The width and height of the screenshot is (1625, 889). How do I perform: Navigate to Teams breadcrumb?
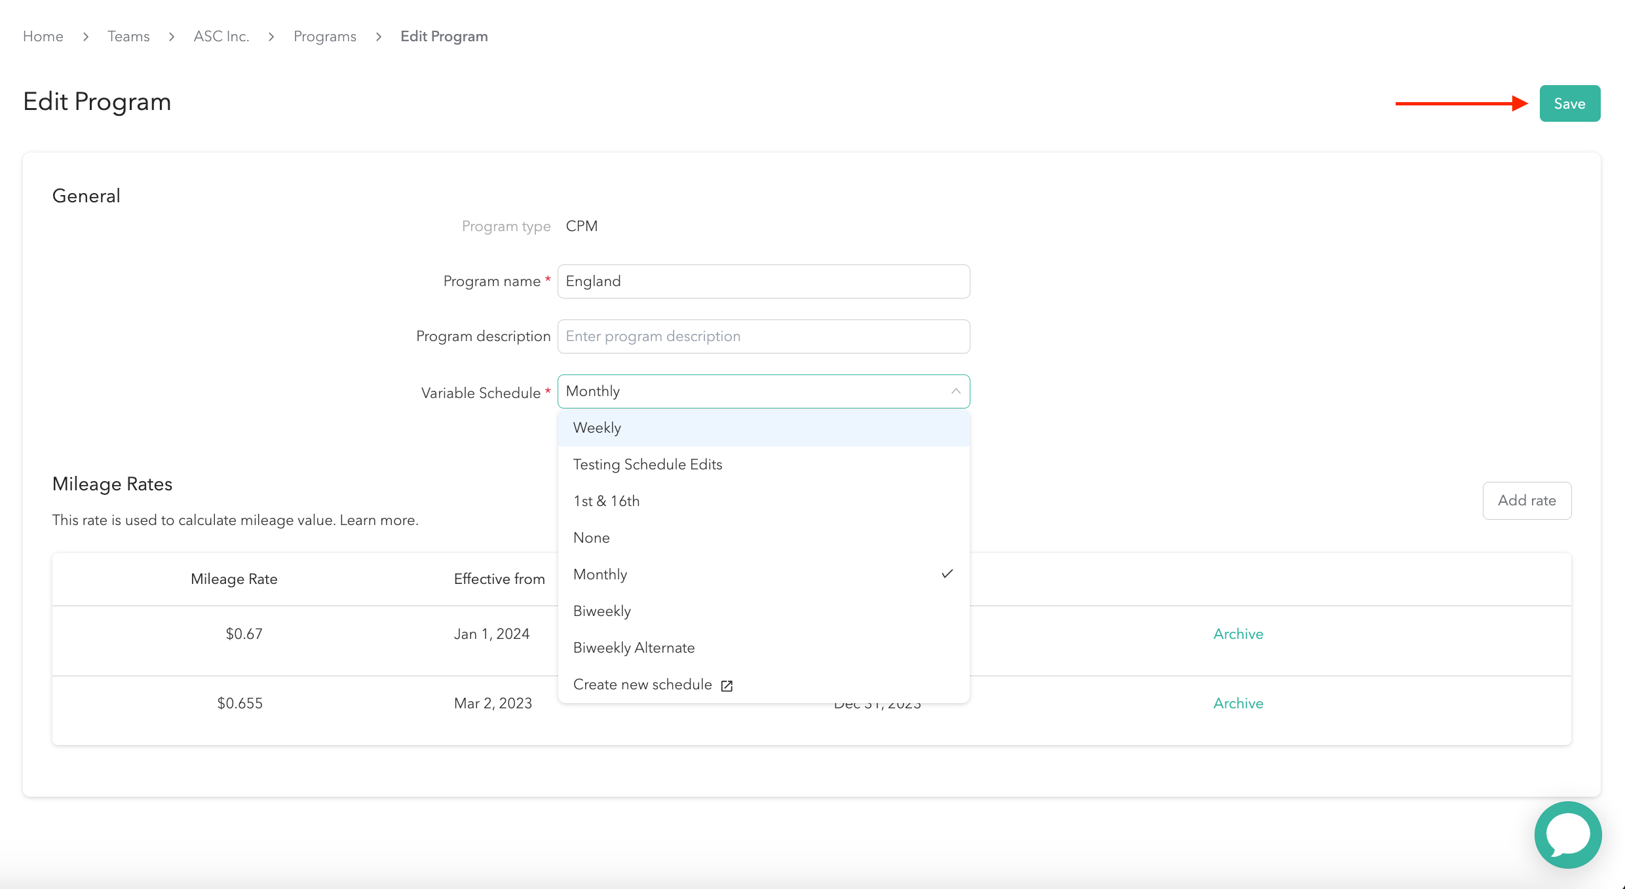(128, 37)
